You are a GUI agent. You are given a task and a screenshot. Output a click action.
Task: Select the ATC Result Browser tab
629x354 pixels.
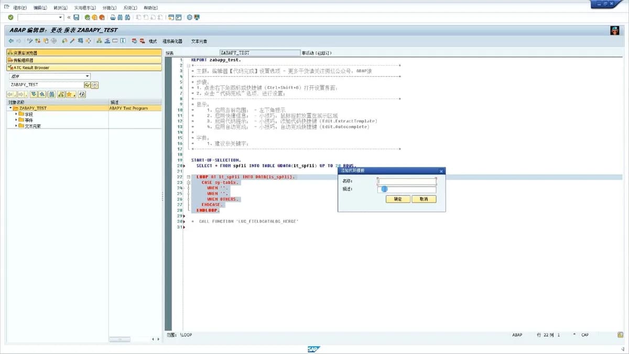(84, 68)
